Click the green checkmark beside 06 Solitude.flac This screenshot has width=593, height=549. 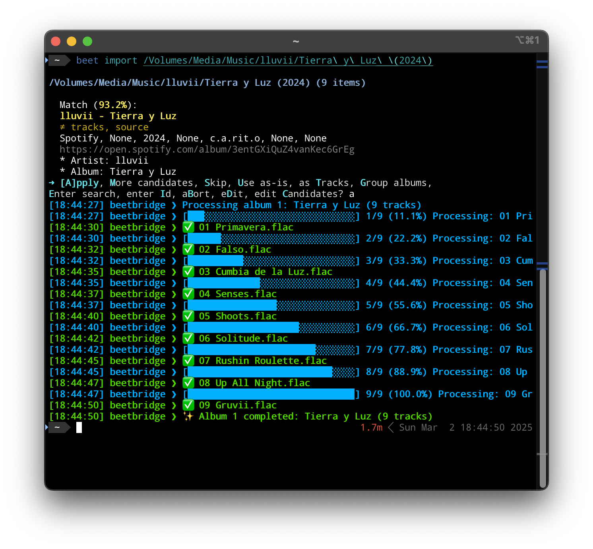(188, 338)
